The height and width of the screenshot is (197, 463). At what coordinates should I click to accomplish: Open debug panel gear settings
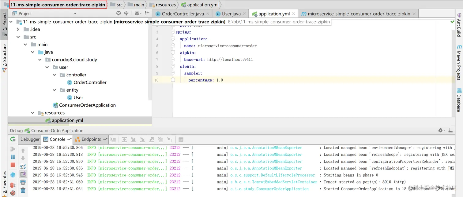click(441, 130)
